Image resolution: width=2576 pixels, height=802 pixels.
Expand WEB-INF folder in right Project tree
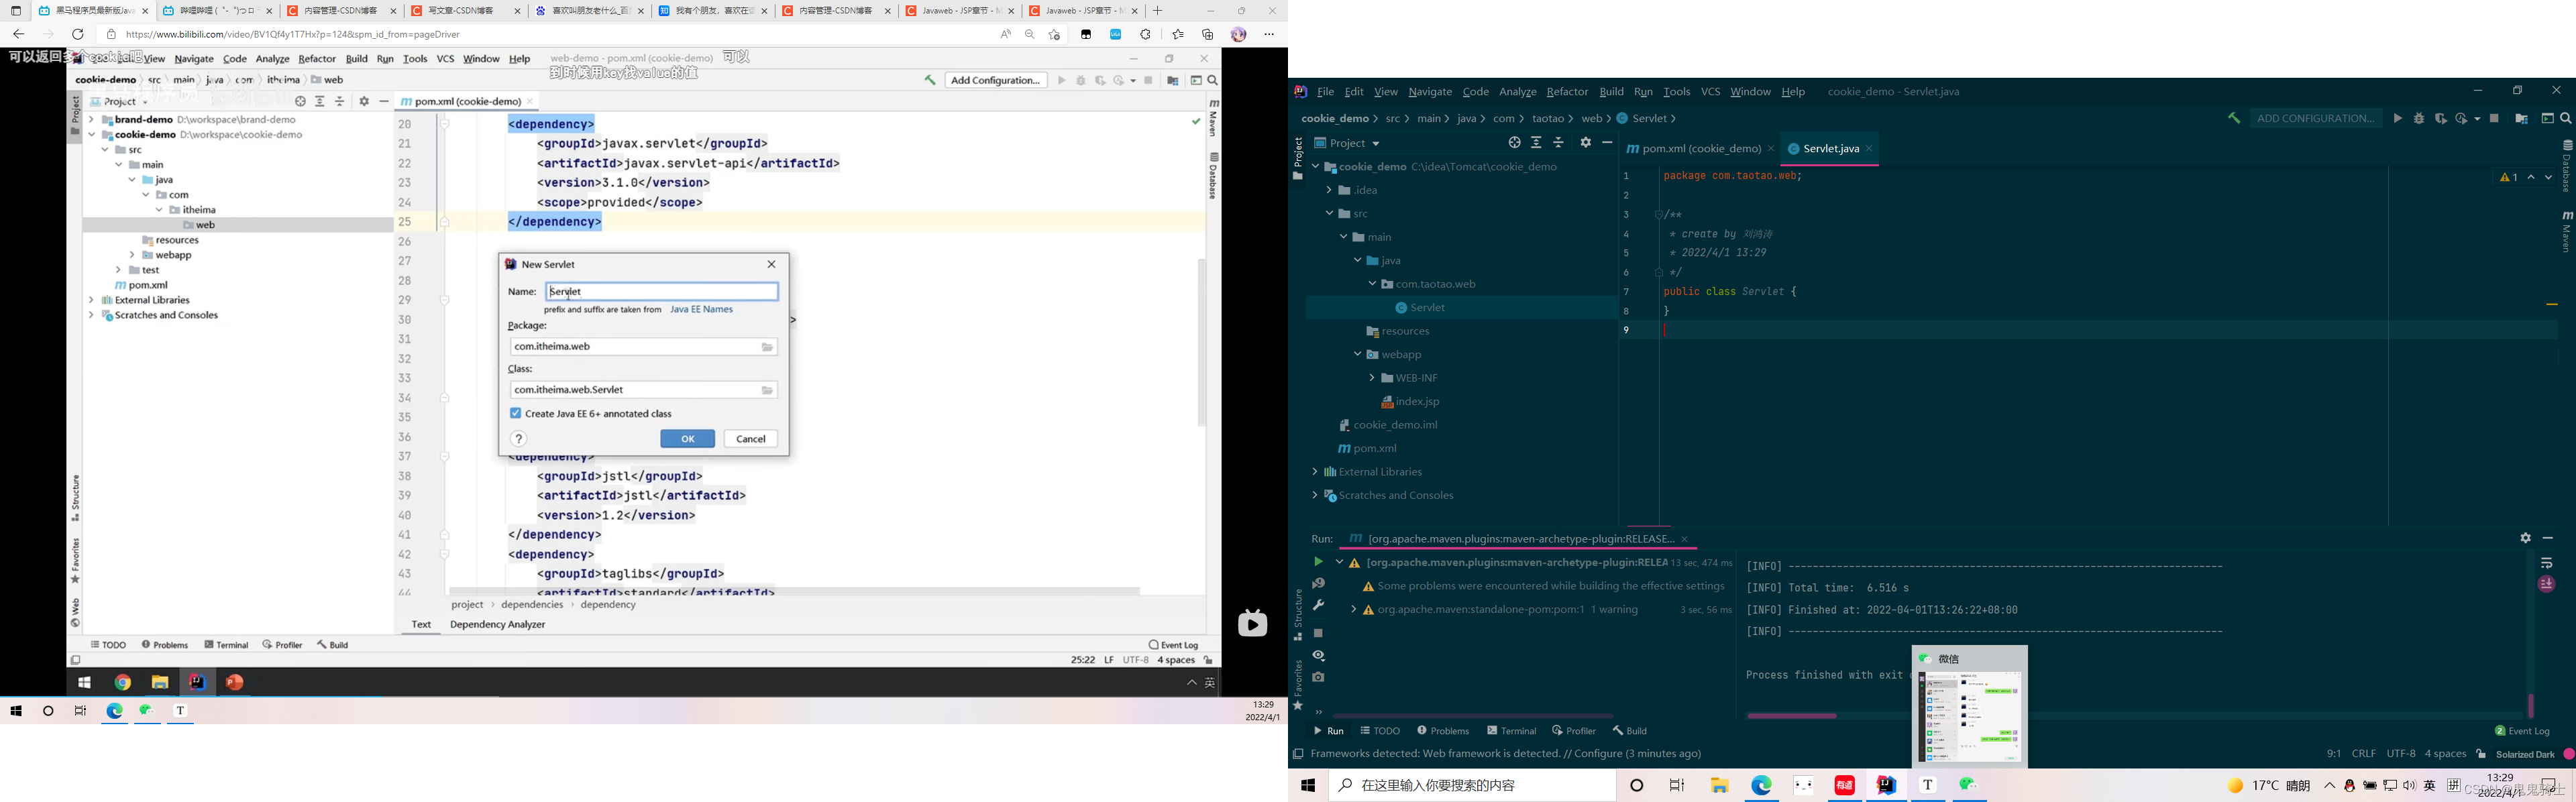point(1372,378)
